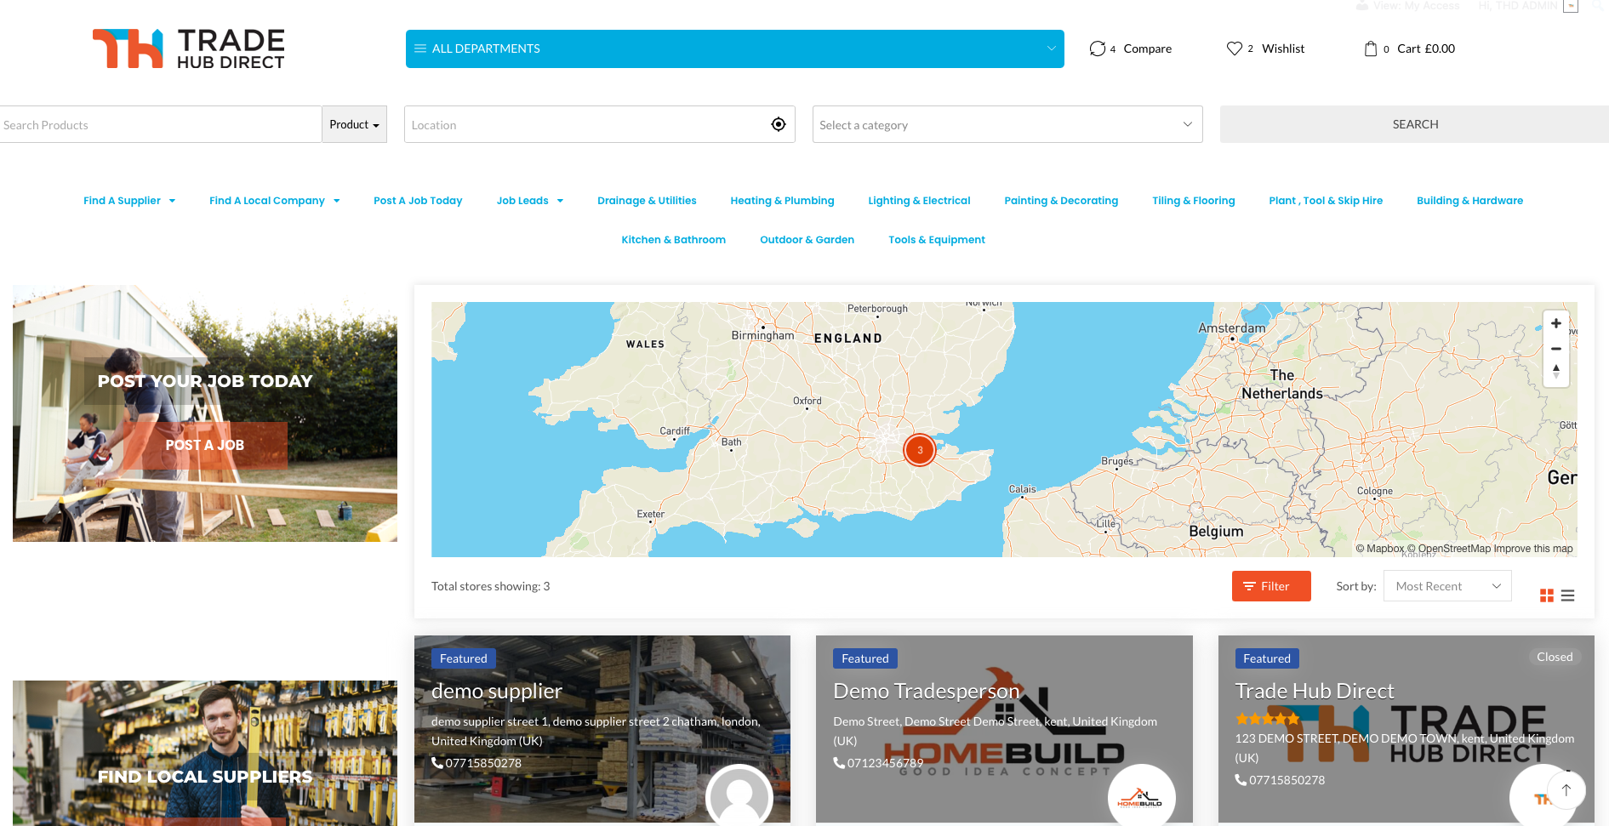Switch store results to list view
Viewport: 1609px width, 826px height.
[x=1568, y=595]
